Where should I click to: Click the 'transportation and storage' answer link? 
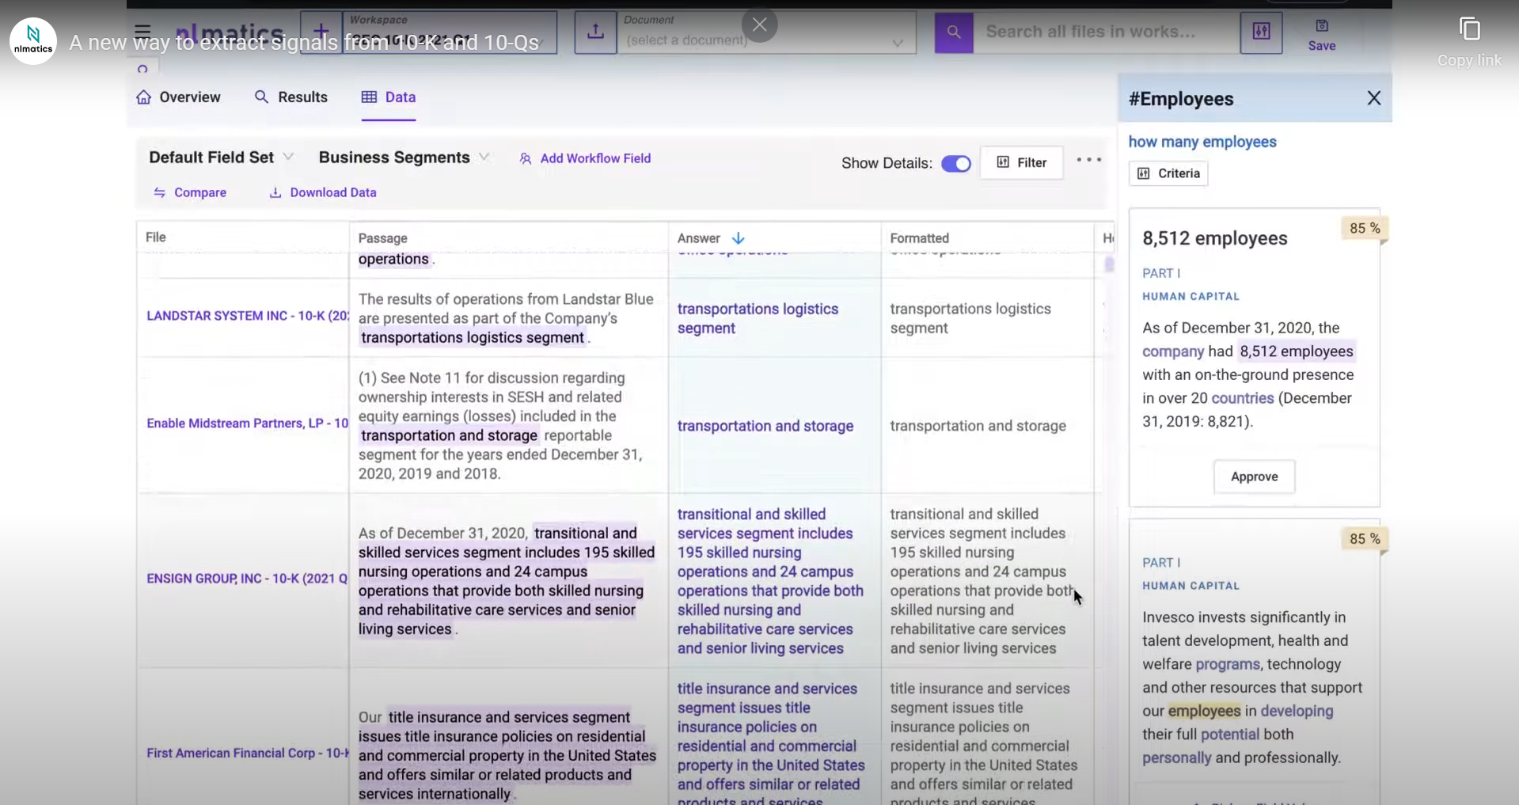765,426
